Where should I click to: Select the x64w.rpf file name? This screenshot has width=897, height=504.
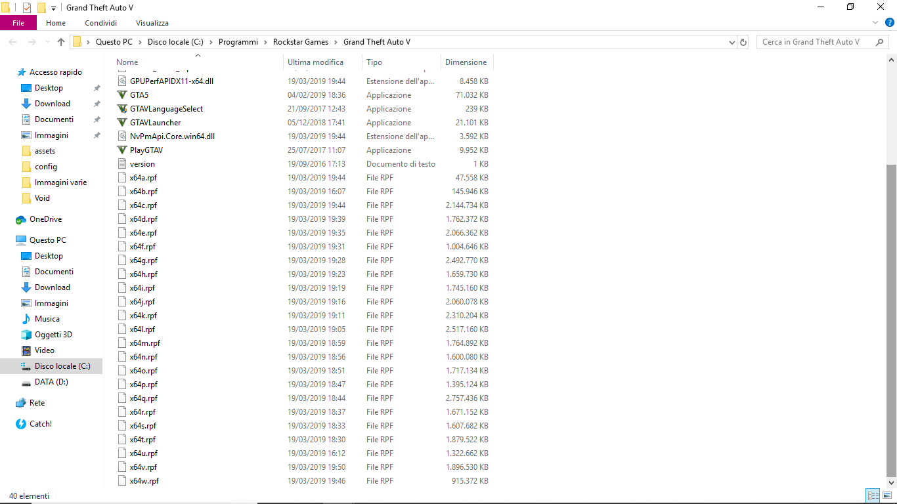(144, 481)
